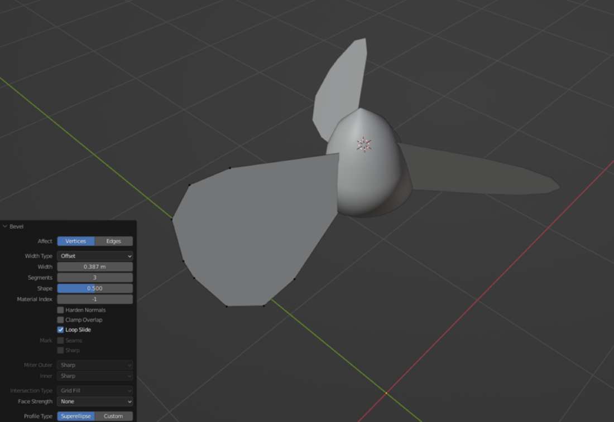The image size is (614, 422).
Task: Click the Segments label
Action: coord(40,278)
